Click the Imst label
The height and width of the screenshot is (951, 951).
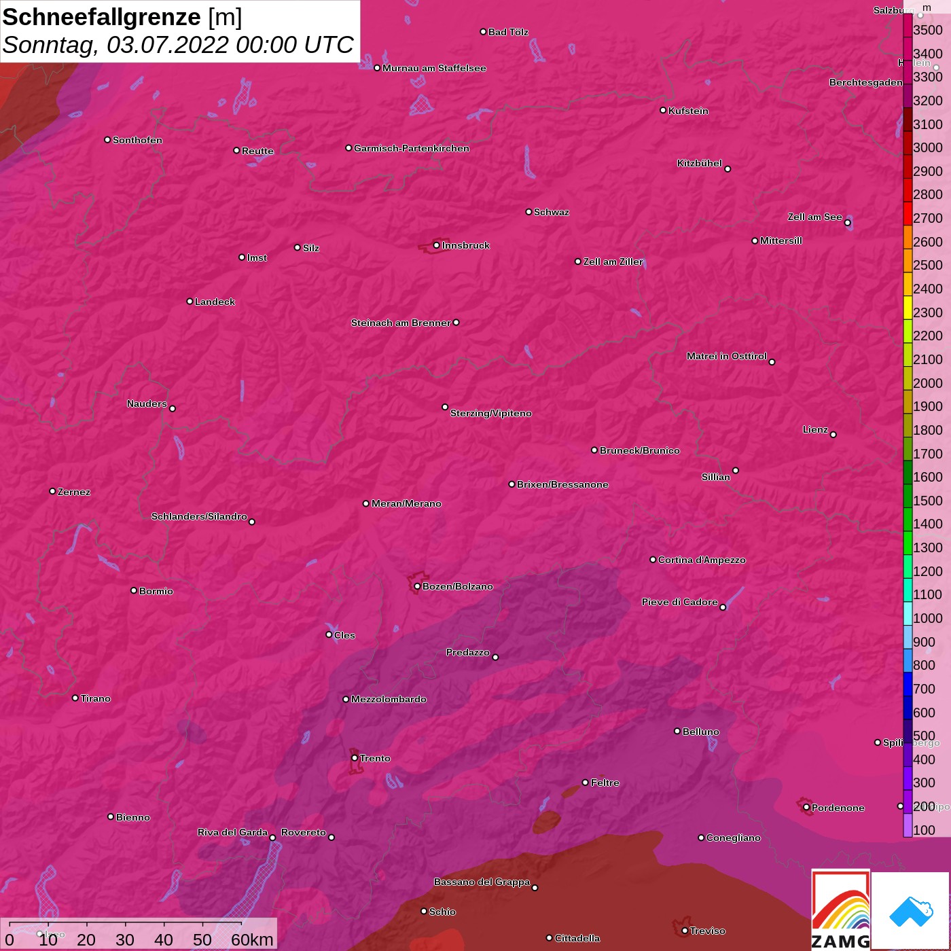257,257
